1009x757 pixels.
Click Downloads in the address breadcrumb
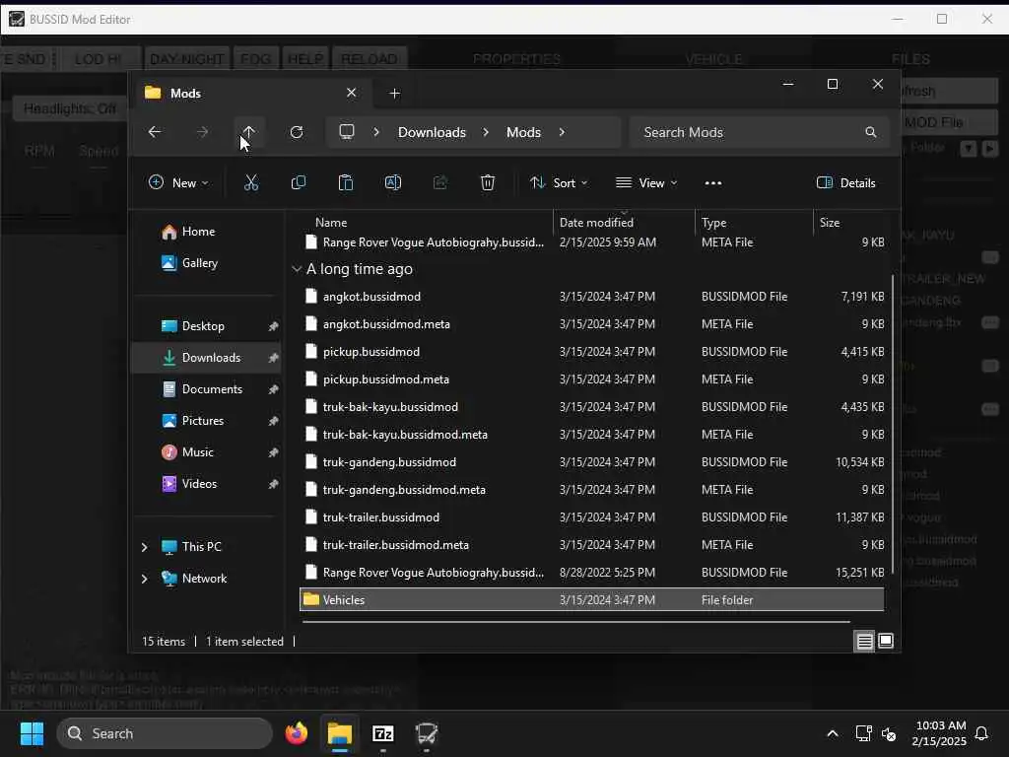point(432,132)
